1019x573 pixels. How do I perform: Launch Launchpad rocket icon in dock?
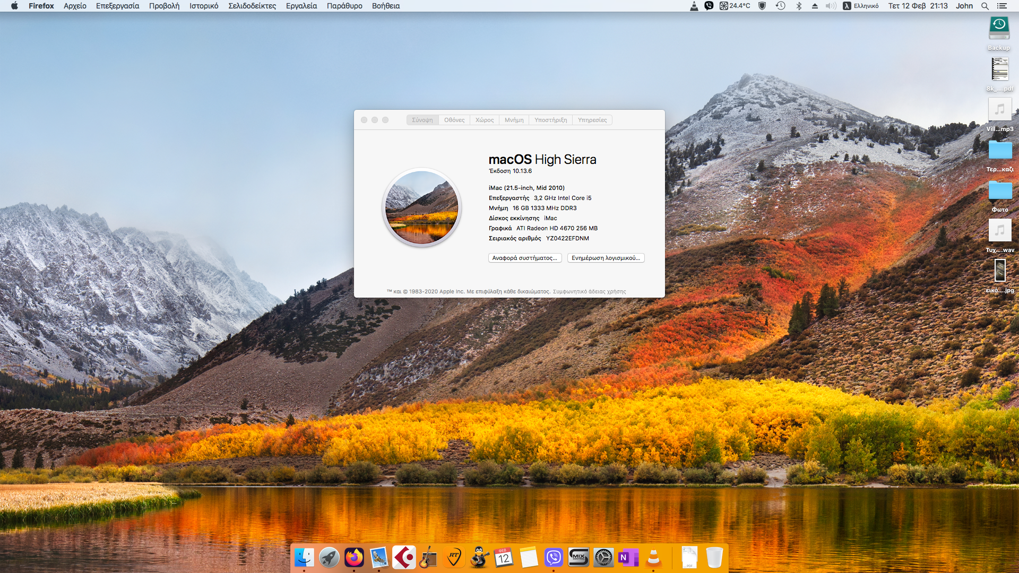tap(329, 558)
